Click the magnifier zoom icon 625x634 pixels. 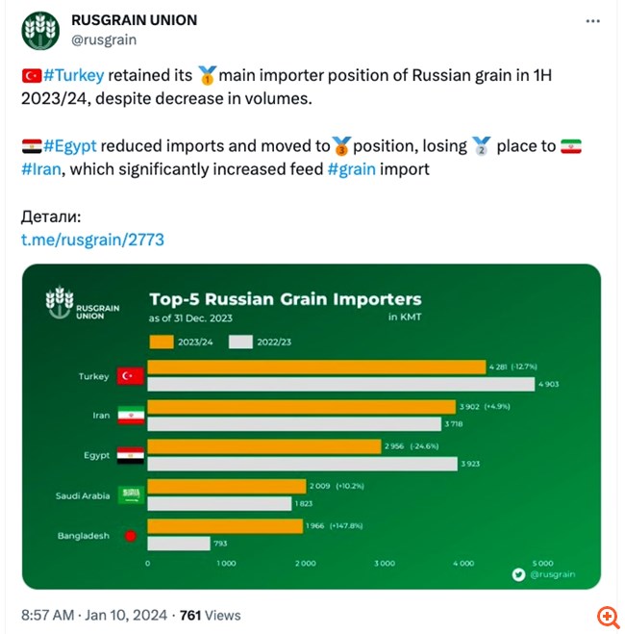pos(608,616)
